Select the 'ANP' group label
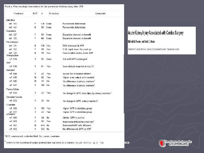This screenshot has width=204, height=153. pos(8,63)
